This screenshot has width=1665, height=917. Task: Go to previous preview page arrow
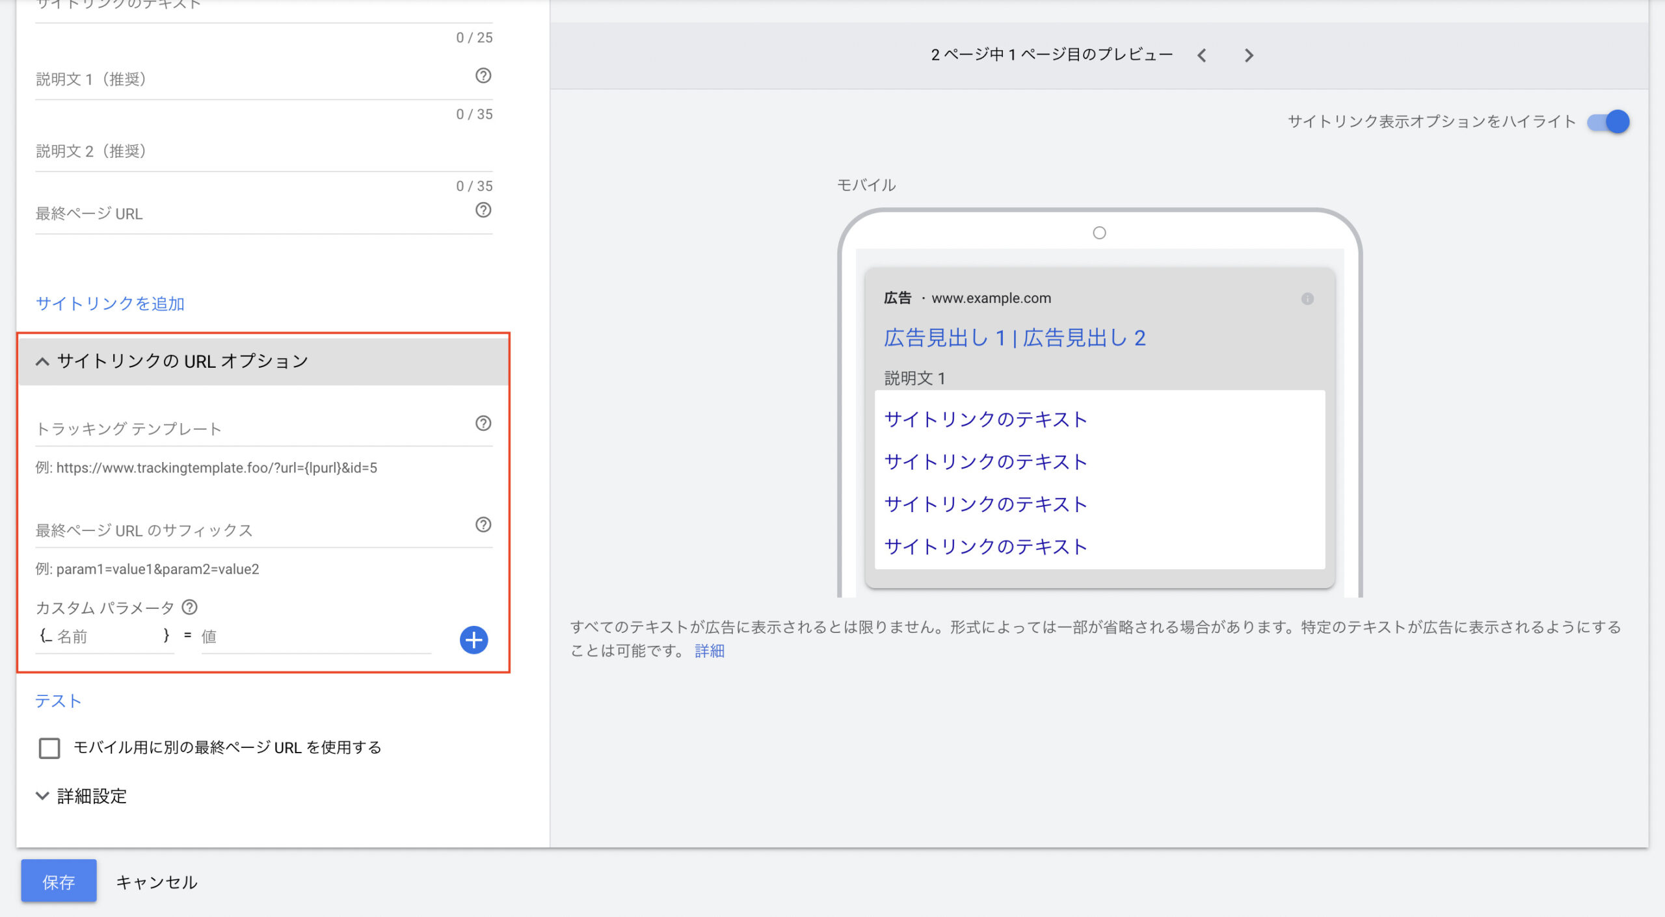(1202, 56)
